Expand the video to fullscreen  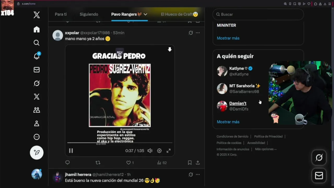(169, 151)
